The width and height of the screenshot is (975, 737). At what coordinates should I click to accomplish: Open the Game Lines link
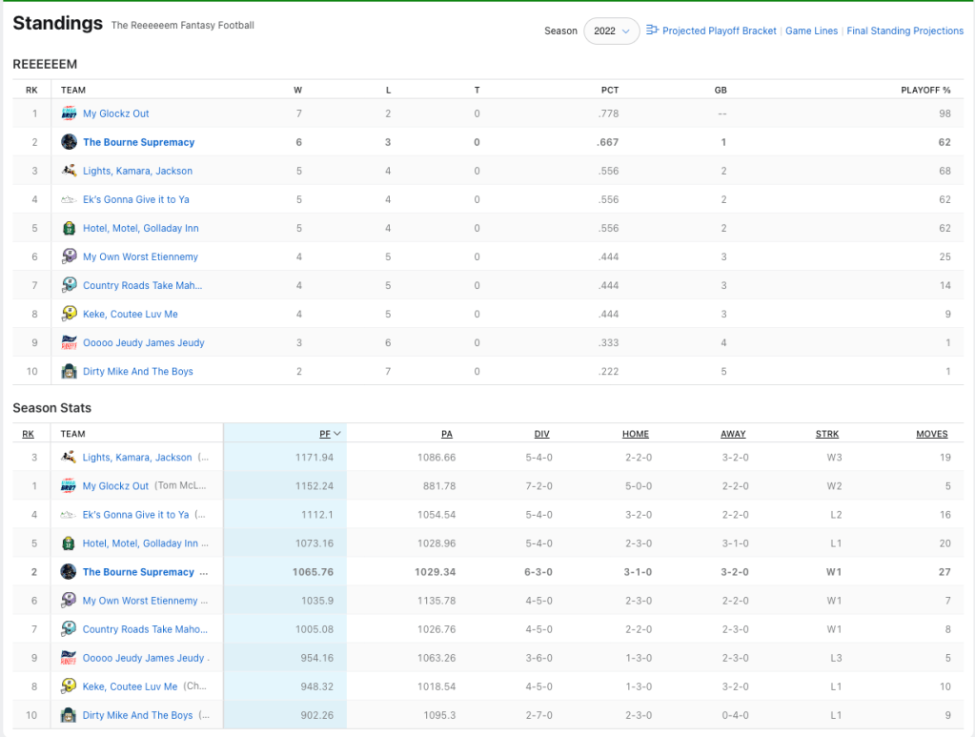811,31
